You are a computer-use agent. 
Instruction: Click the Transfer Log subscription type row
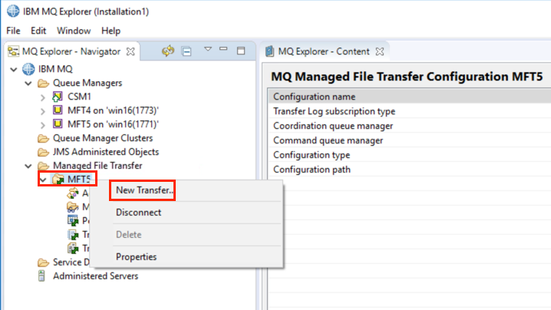coord(409,111)
